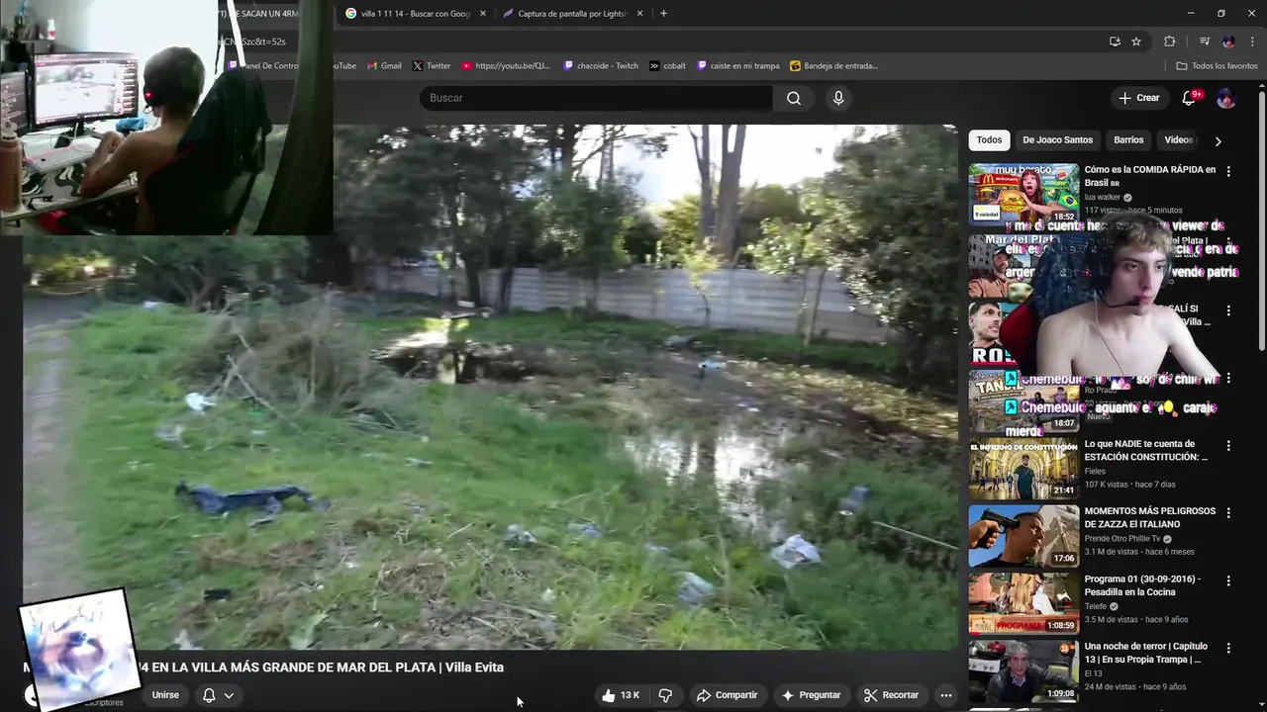The width and height of the screenshot is (1267, 712).
Task: Open ZAZZA El ITALIANO video thumbnail
Action: [1023, 536]
